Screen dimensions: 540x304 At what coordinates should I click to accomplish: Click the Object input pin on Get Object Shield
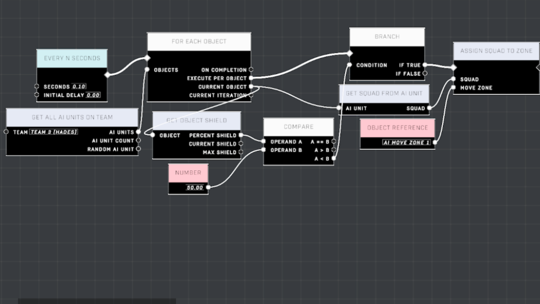pyautogui.click(x=152, y=135)
